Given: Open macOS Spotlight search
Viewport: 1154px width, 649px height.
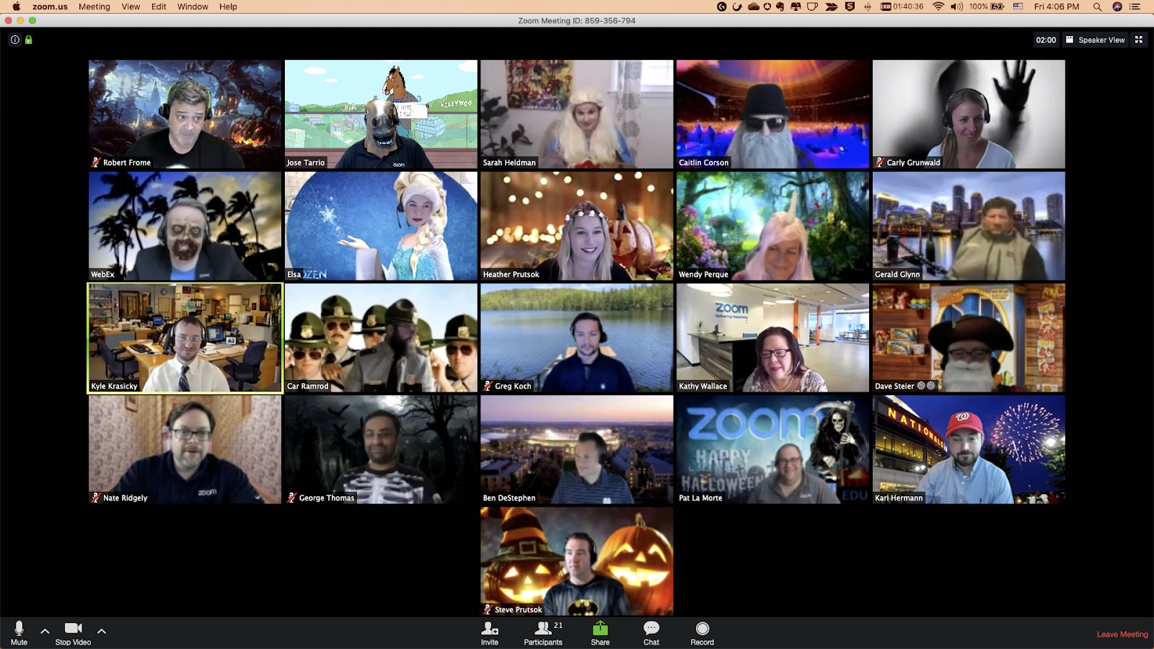Looking at the screenshot, I should 1097,6.
